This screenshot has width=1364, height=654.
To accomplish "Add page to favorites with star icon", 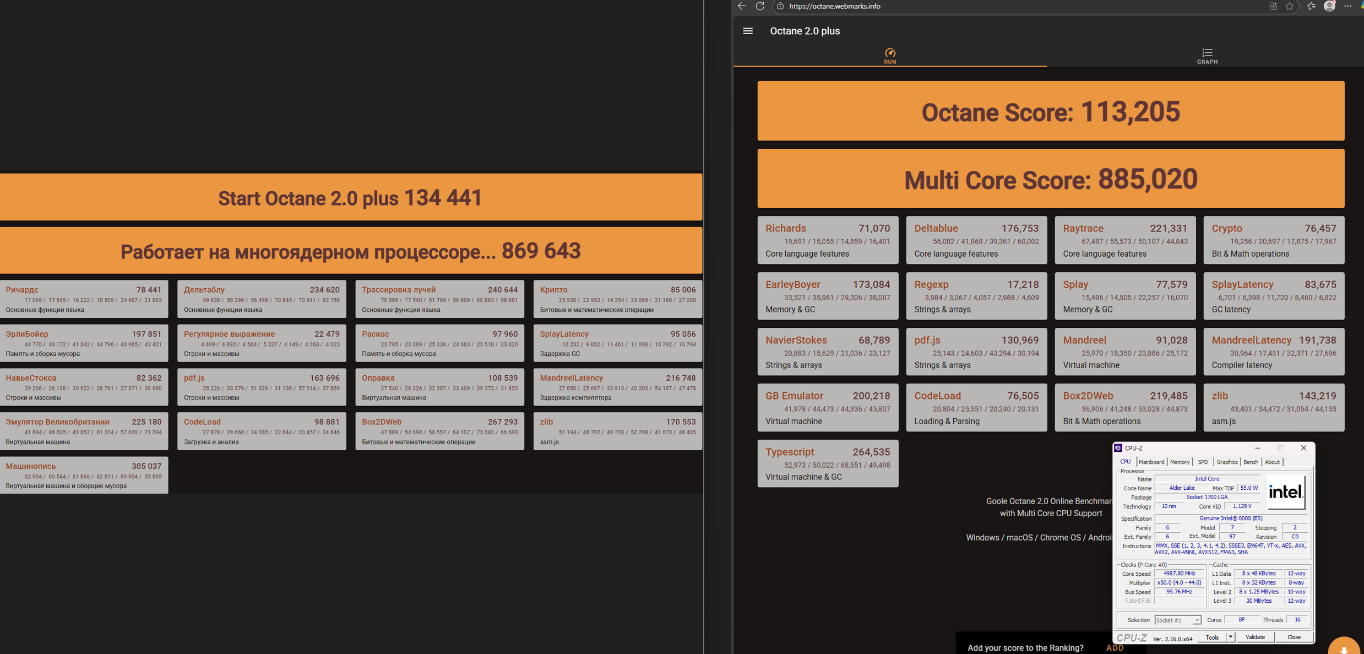I will [1290, 6].
